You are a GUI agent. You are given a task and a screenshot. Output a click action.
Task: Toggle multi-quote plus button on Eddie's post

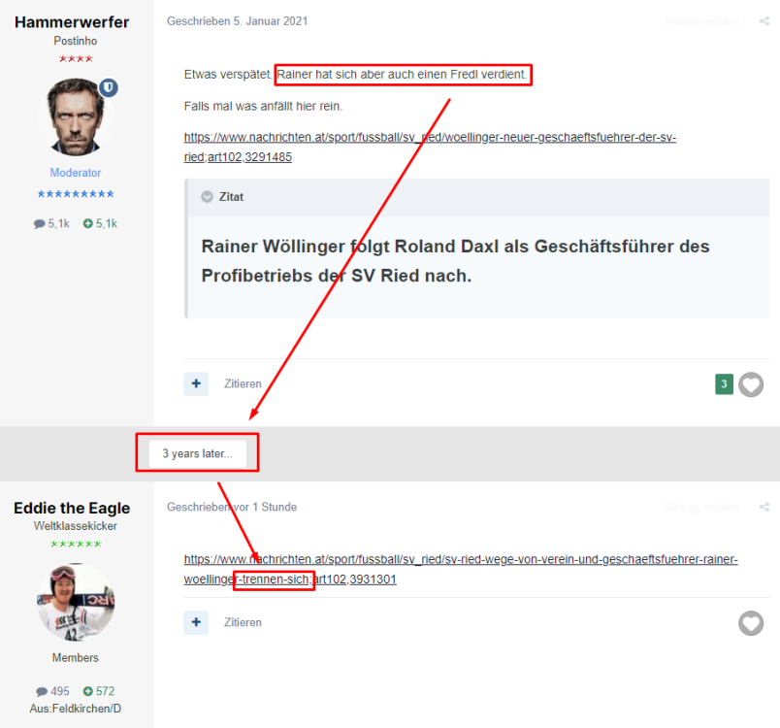pyautogui.click(x=196, y=622)
